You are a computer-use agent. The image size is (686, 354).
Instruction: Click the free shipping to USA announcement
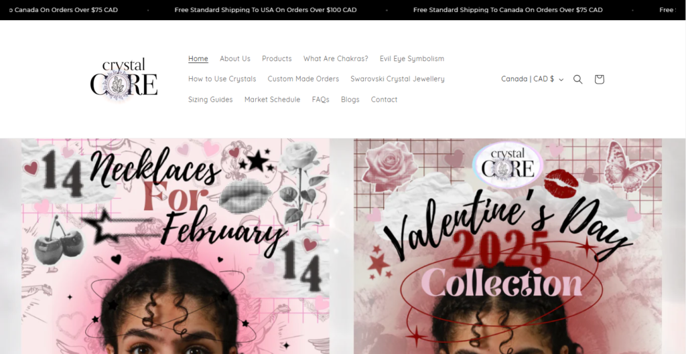(x=265, y=10)
